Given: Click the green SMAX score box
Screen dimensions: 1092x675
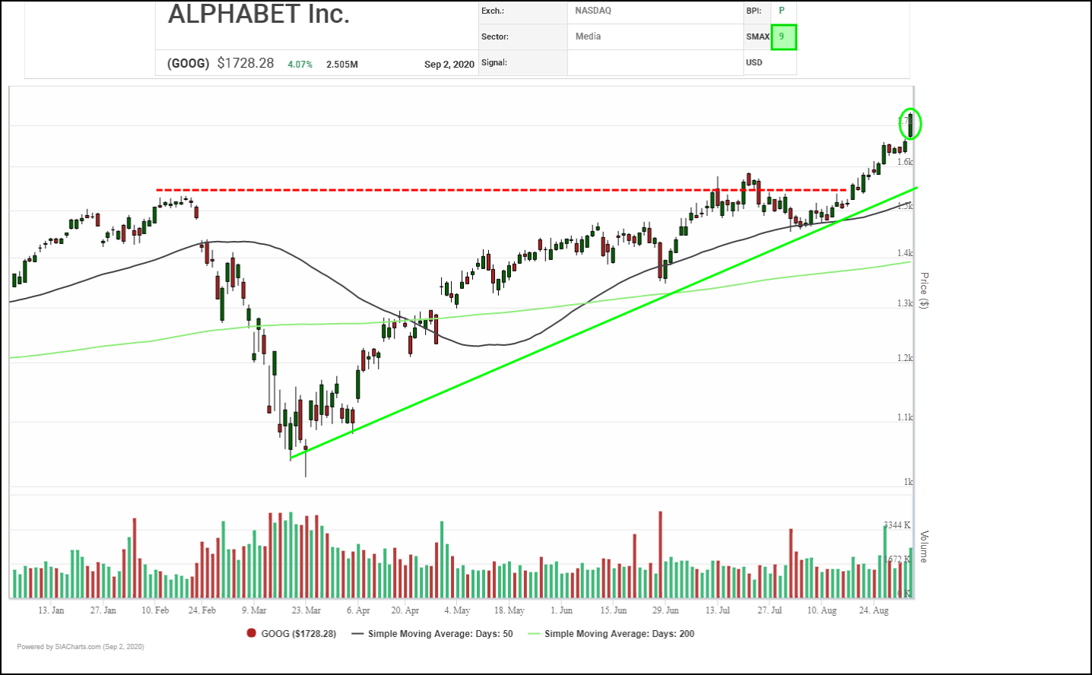Looking at the screenshot, I should (x=783, y=36).
